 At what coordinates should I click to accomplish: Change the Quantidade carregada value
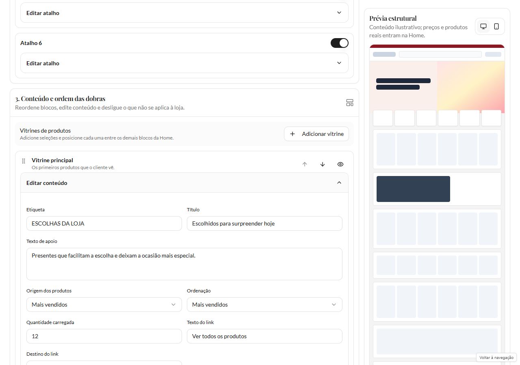pyautogui.click(x=104, y=336)
